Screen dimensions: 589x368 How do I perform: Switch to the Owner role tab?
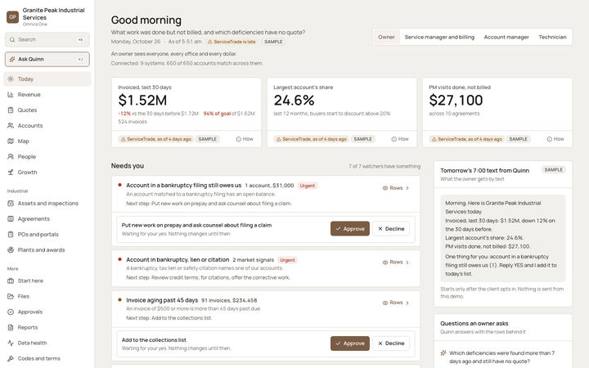386,37
